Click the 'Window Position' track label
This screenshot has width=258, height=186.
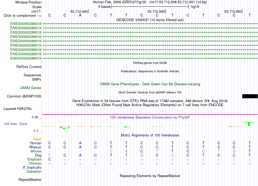click(x=28, y=2)
